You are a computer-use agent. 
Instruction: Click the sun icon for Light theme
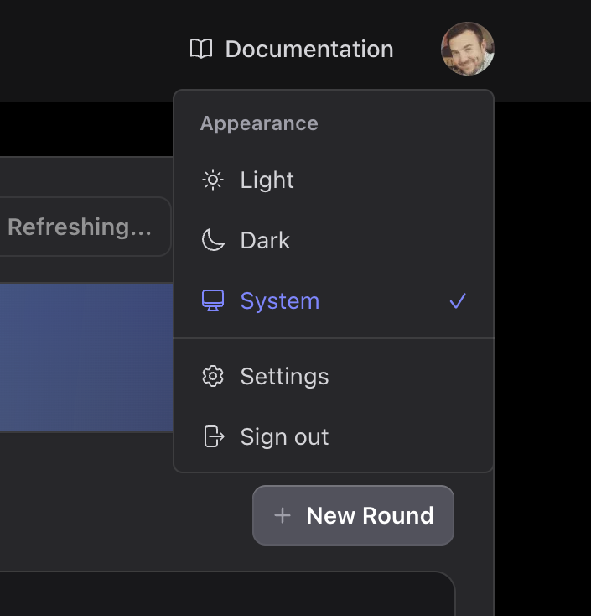click(x=213, y=180)
